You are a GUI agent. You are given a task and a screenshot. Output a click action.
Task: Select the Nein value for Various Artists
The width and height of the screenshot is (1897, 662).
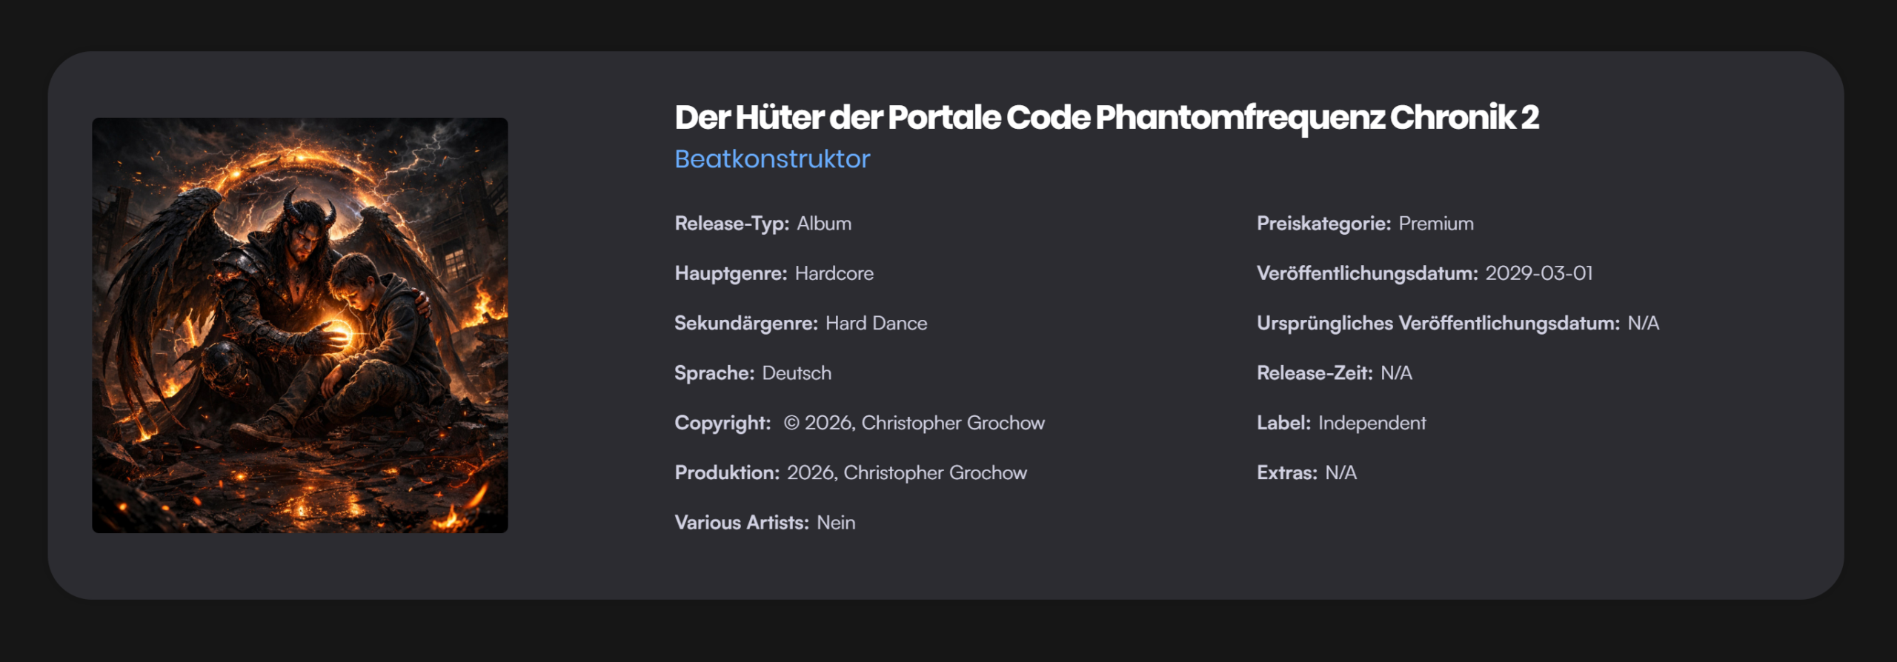[836, 523]
